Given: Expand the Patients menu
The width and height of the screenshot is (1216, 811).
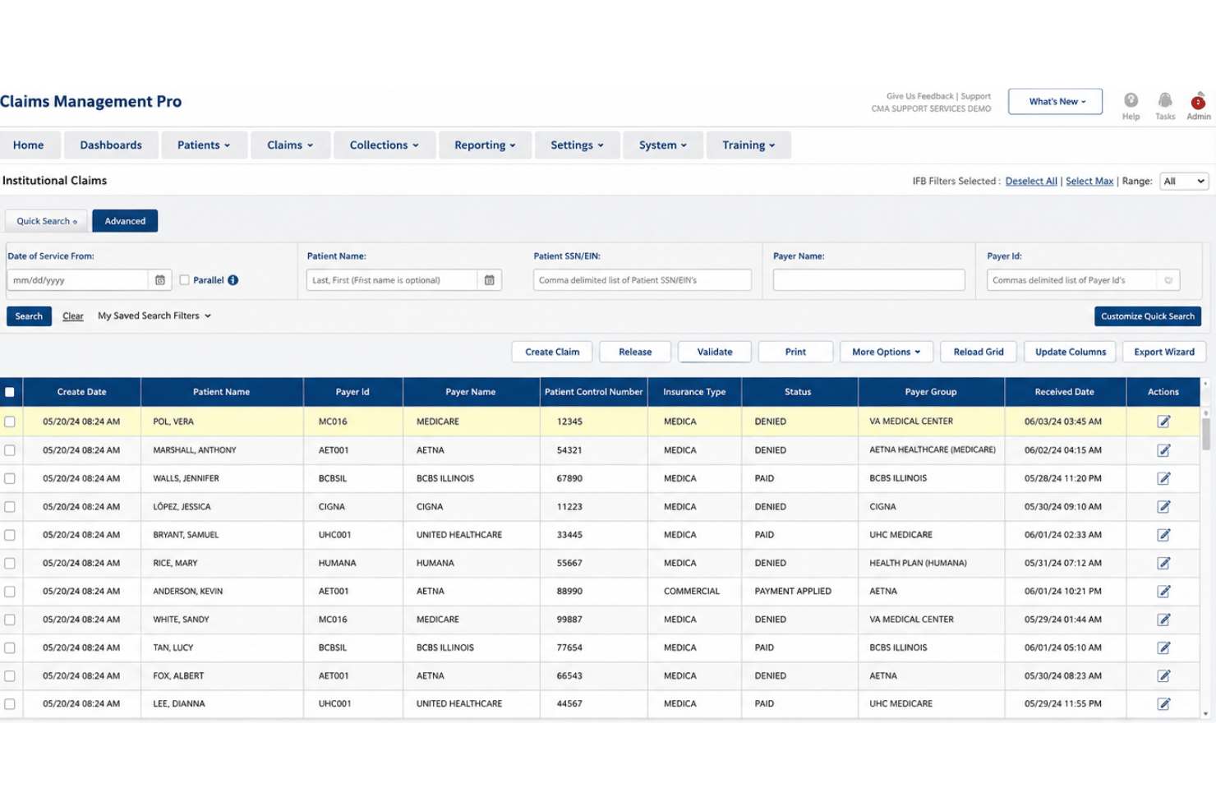Looking at the screenshot, I should 203,145.
